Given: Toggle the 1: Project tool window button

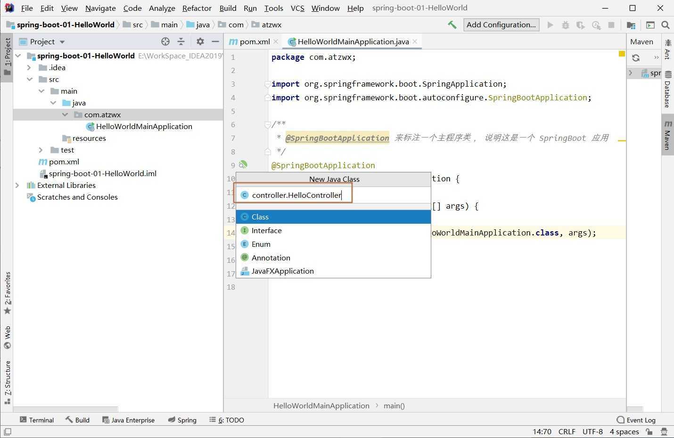Looking at the screenshot, I should [7, 57].
